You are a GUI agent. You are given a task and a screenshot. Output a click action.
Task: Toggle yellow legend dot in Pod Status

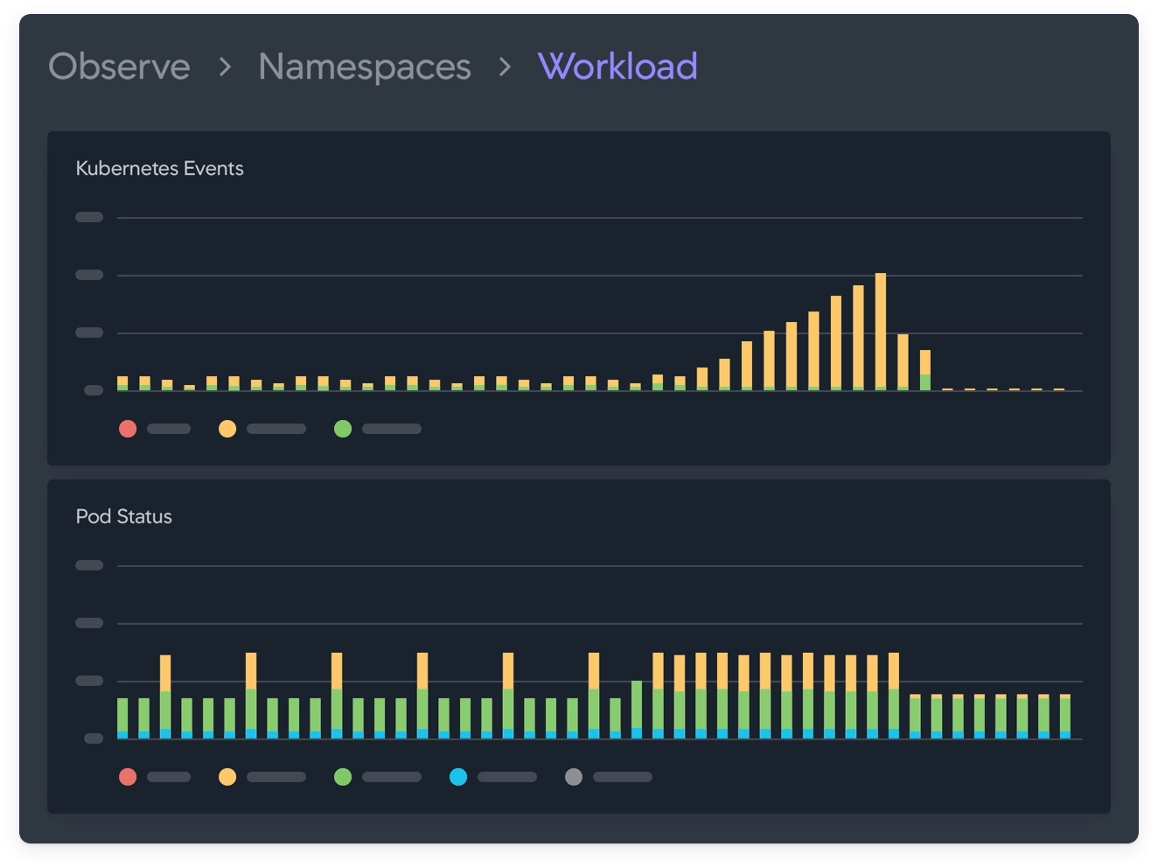[227, 777]
